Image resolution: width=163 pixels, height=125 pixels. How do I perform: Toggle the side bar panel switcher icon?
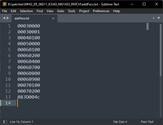(x=5, y=122)
